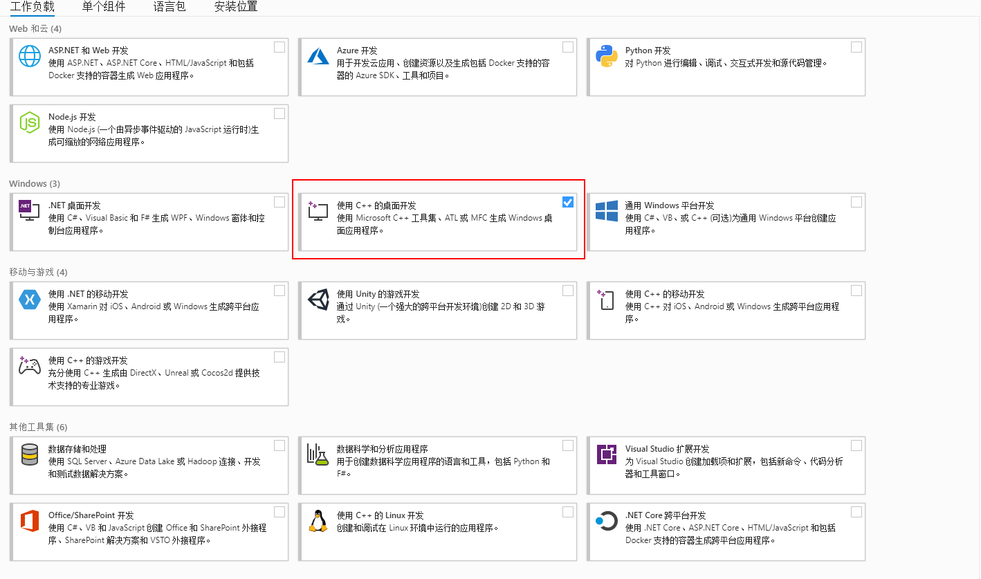Tick the 使用 C++ 的移动开发 checkbox
This screenshot has width=981, height=579.
coord(856,291)
